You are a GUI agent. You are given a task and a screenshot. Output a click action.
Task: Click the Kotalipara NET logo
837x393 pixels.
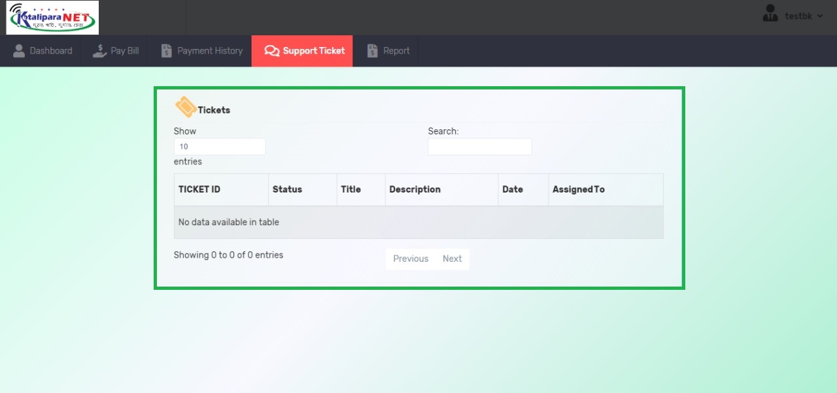coord(52,18)
